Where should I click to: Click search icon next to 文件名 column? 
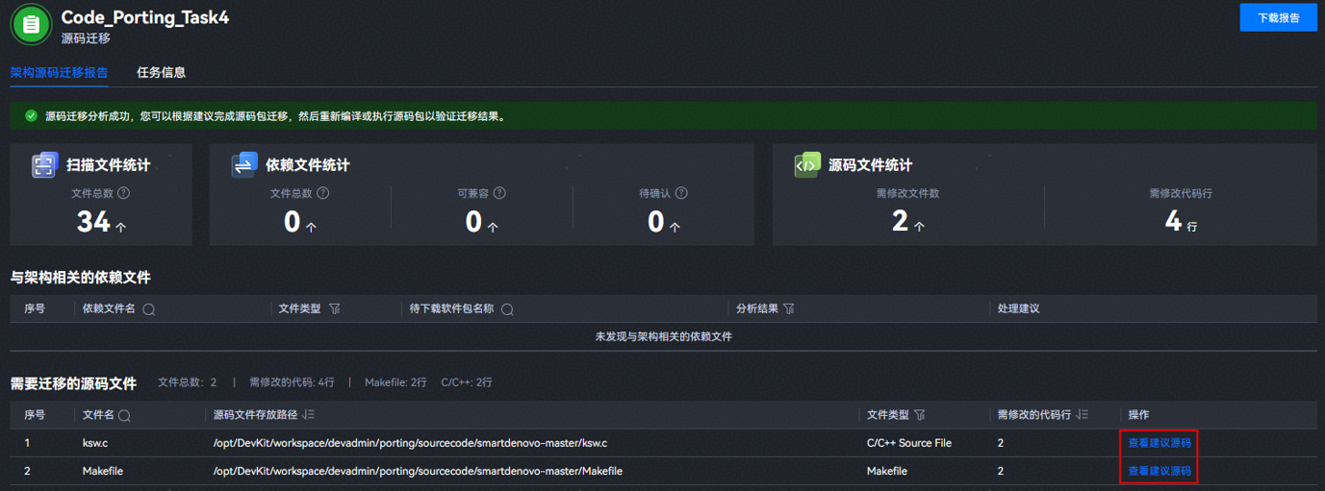(124, 415)
